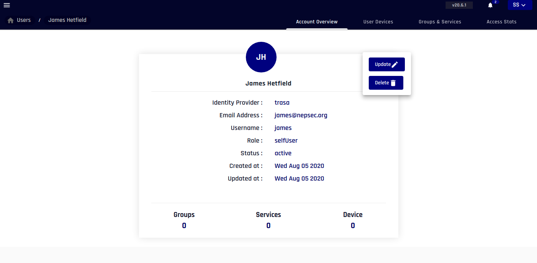The image size is (537, 263).
Task: Click the Device count
Action: [x=353, y=226]
